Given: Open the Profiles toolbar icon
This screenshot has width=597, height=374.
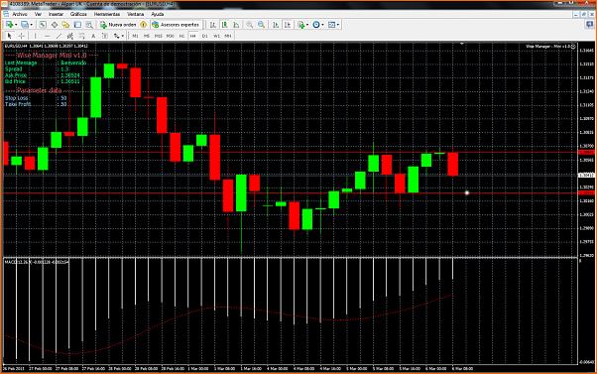Looking at the screenshot, I should [x=25, y=25].
